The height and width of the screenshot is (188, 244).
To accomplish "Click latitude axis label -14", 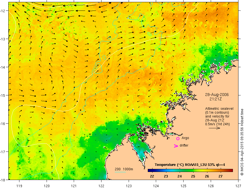I will tap(3, 67).
